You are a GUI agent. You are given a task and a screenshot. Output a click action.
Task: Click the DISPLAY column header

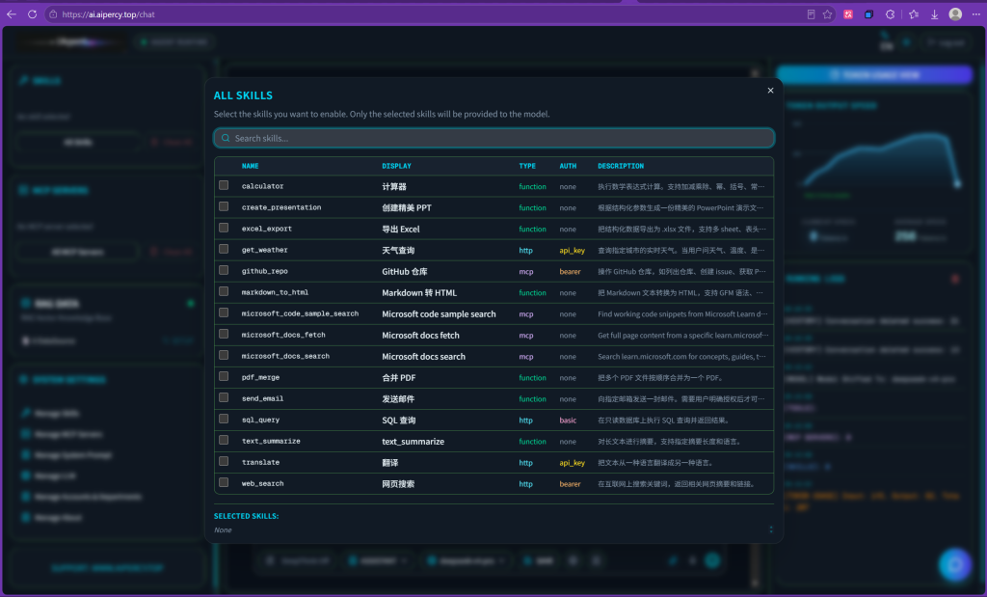[396, 166]
